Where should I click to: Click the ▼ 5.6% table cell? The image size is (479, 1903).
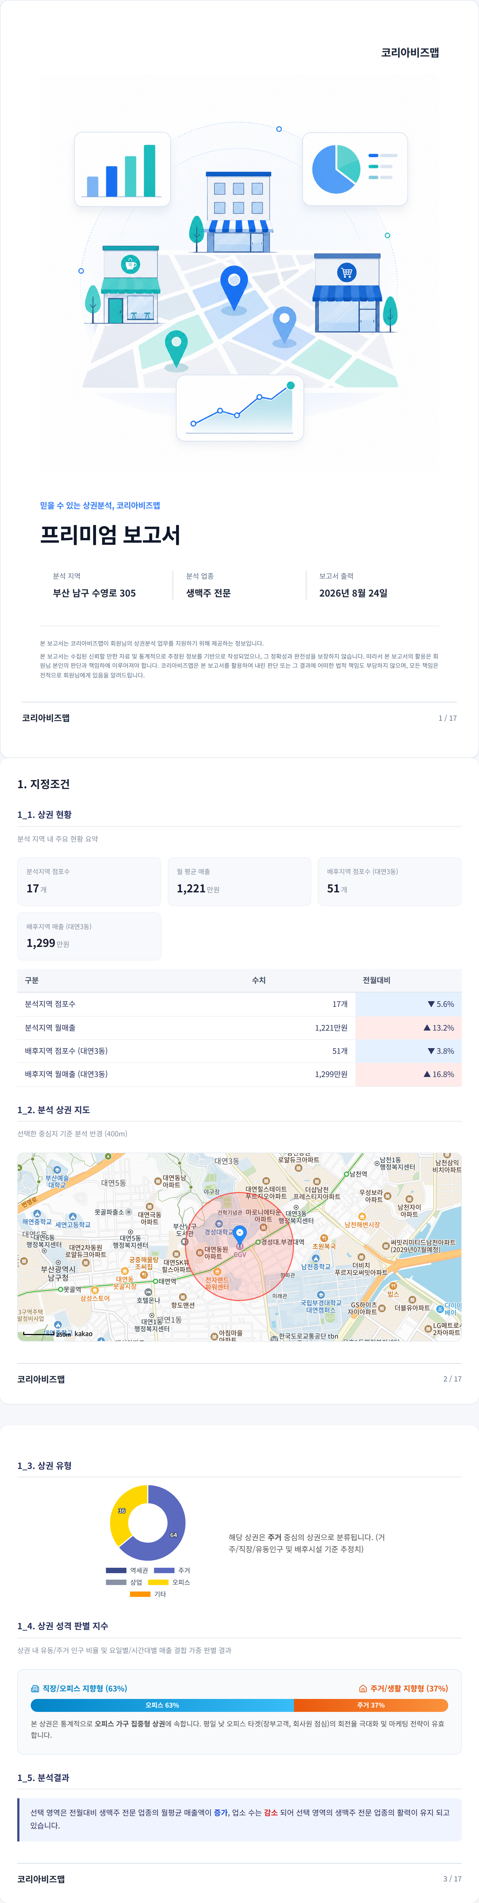click(408, 1004)
